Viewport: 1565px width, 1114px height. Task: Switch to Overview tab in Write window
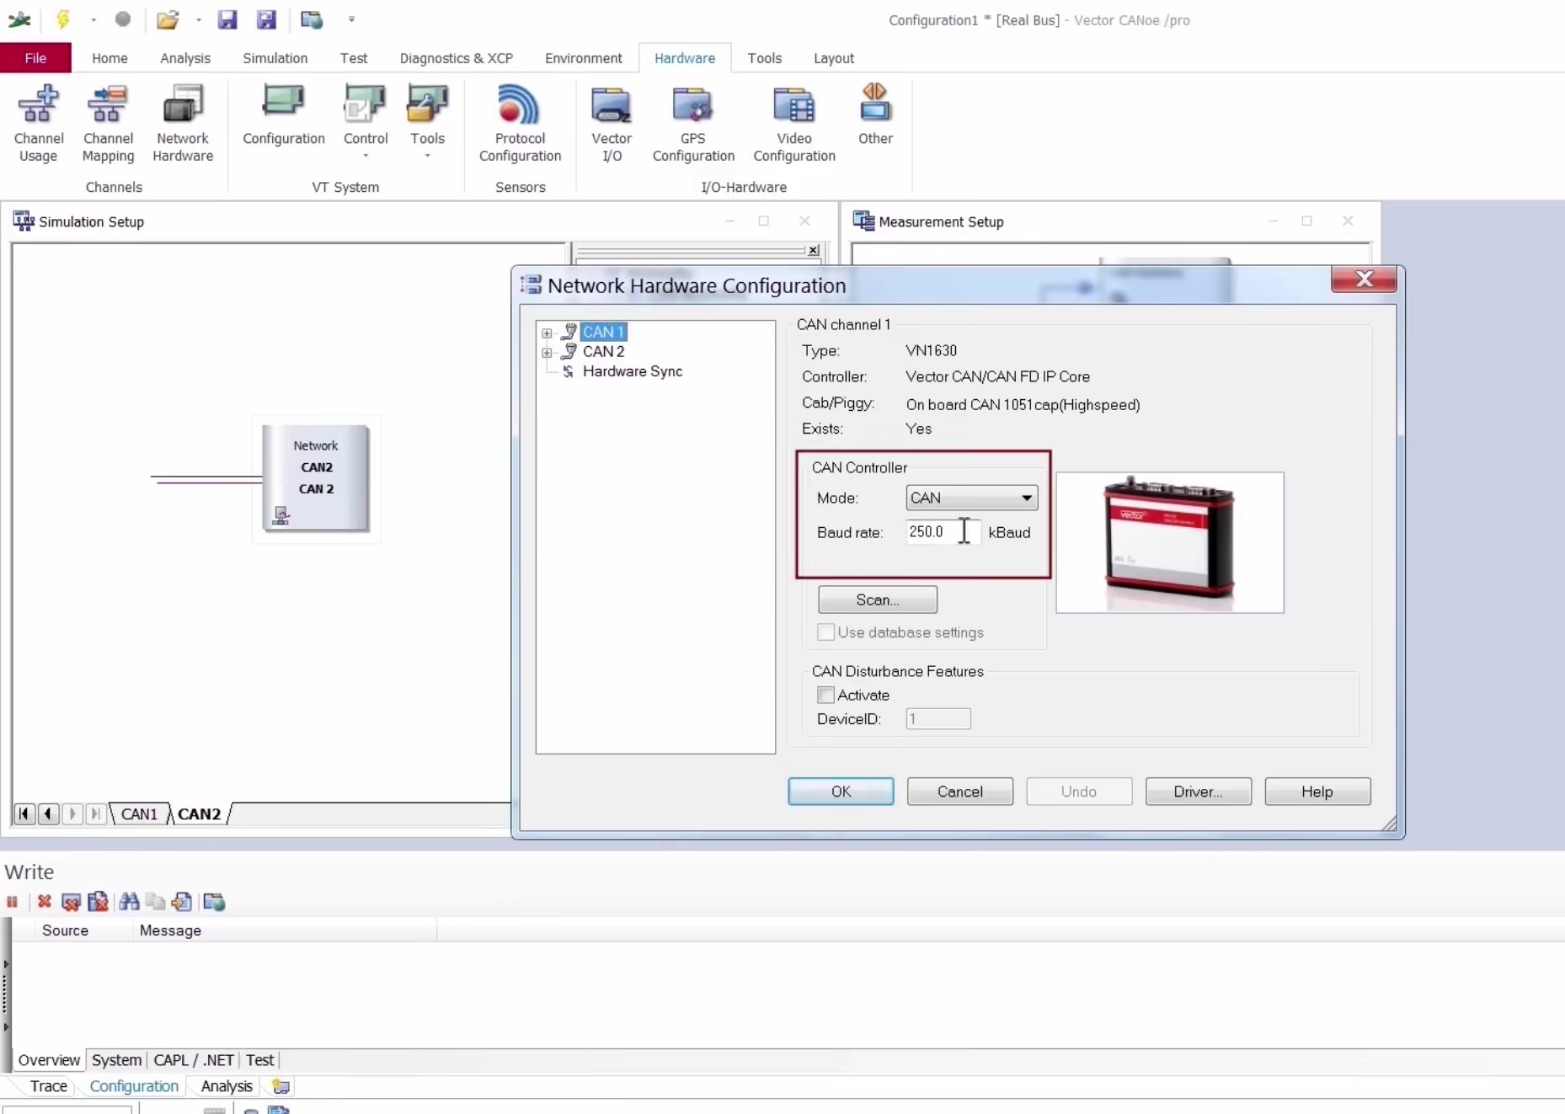coord(49,1060)
